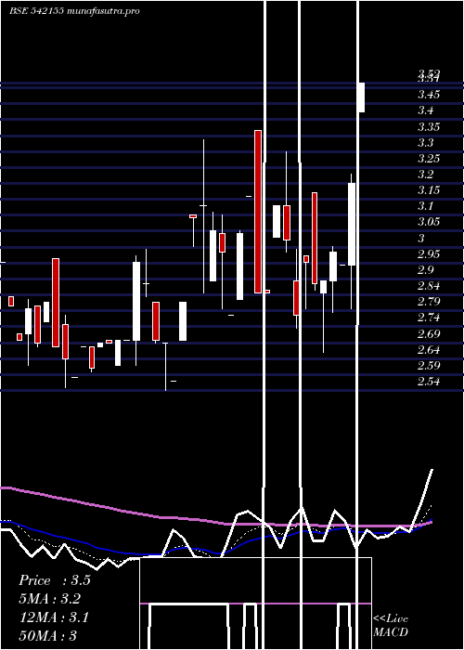Select the 2.59 price axis label

pyautogui.click(x=429, y=366)
